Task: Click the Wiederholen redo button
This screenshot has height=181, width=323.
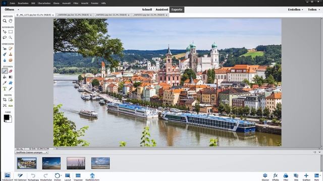Action: click(x=46, y=176)
